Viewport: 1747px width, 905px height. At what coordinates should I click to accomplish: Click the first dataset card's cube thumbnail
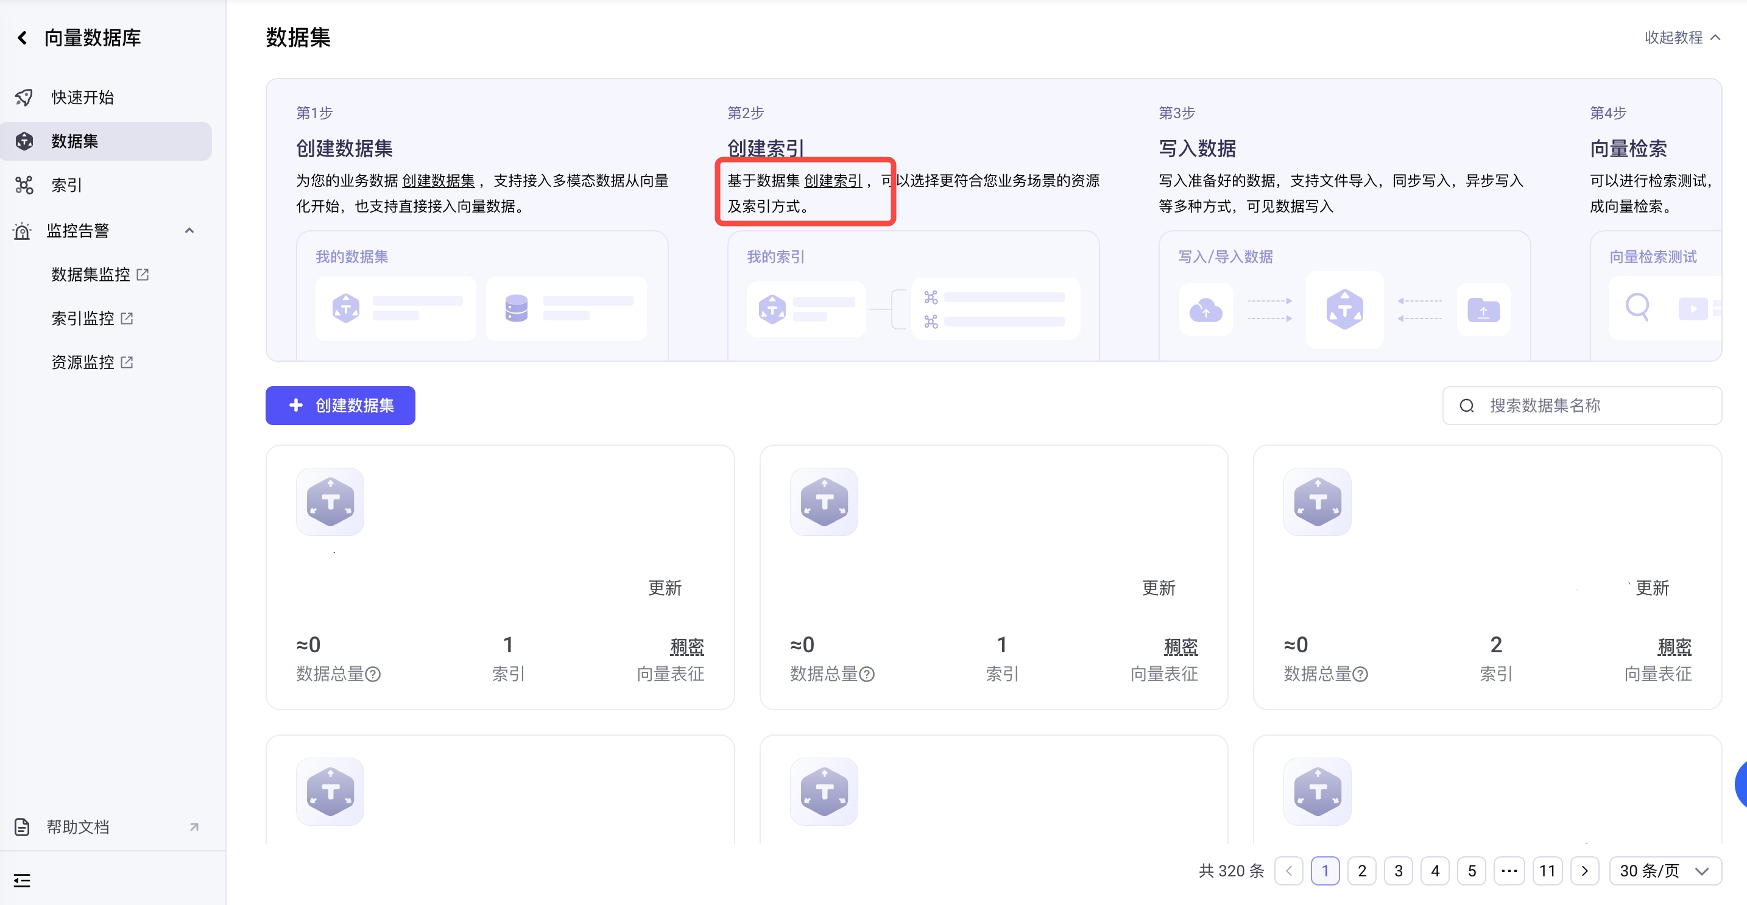[x=330, y=502]
